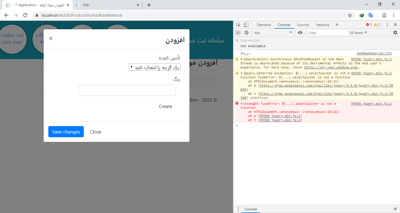Switch to the Network tab

[323, 25]
